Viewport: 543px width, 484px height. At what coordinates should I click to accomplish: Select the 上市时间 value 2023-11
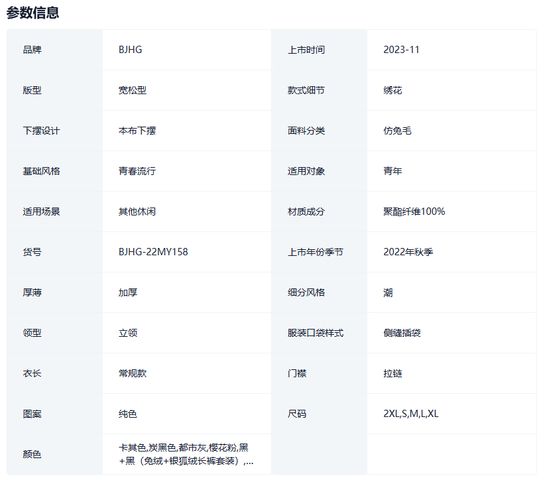pyautogui.click(x=401, y=50)
